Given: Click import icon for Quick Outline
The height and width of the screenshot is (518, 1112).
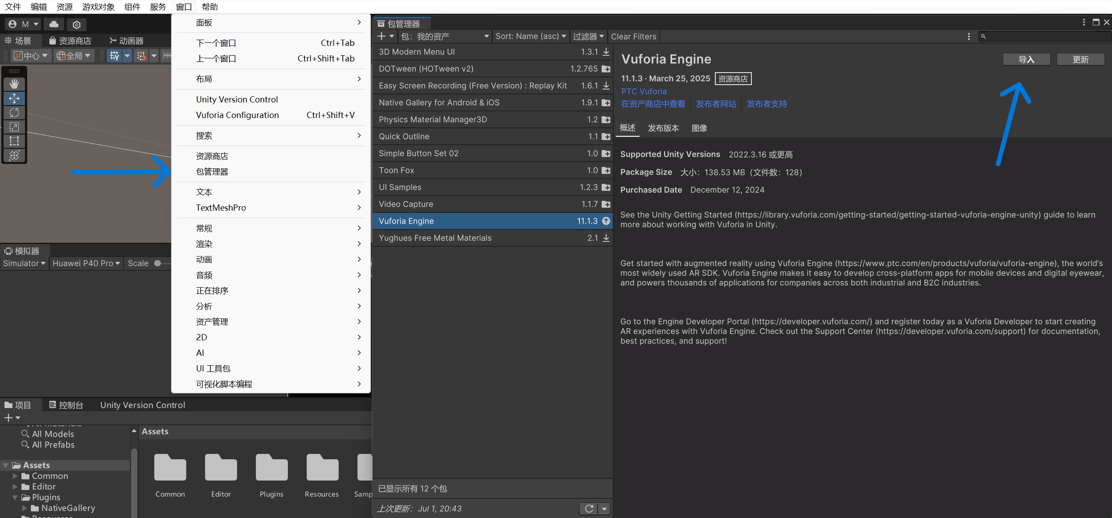Looking at the screenshot, I should tap(606, 137).
